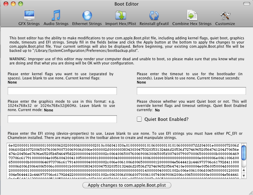Screen dimensions: 253x195
Task: Click the WARNING paragraph text
Action: (127, 61)
